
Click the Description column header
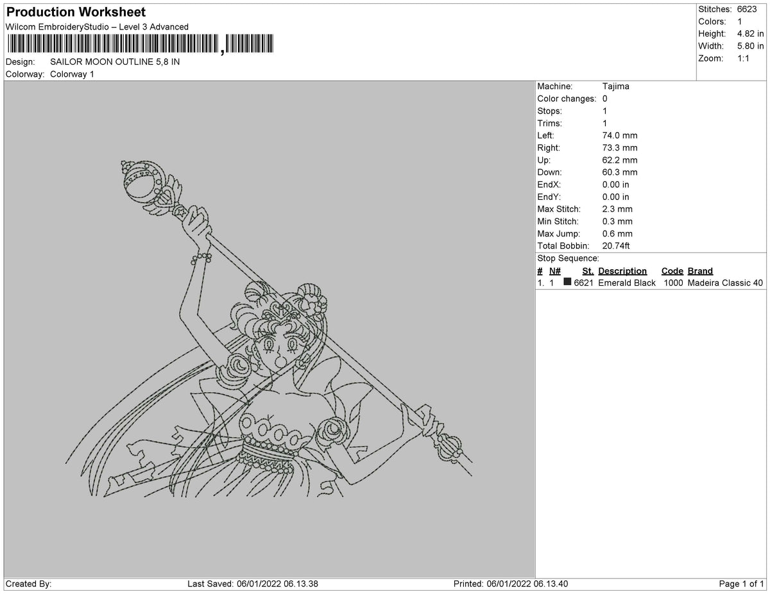[x=622, y=271]
